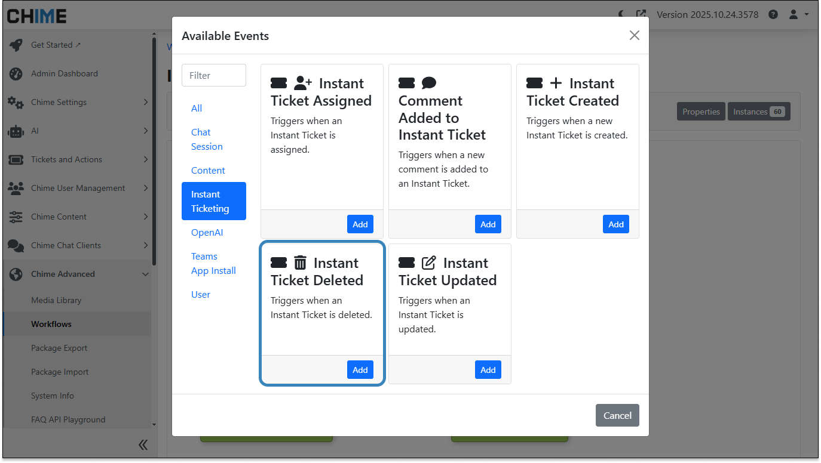The width and height of the screenshot is (821, 463).
Task: Click the events Filter input field
Action: click(214, 75)
